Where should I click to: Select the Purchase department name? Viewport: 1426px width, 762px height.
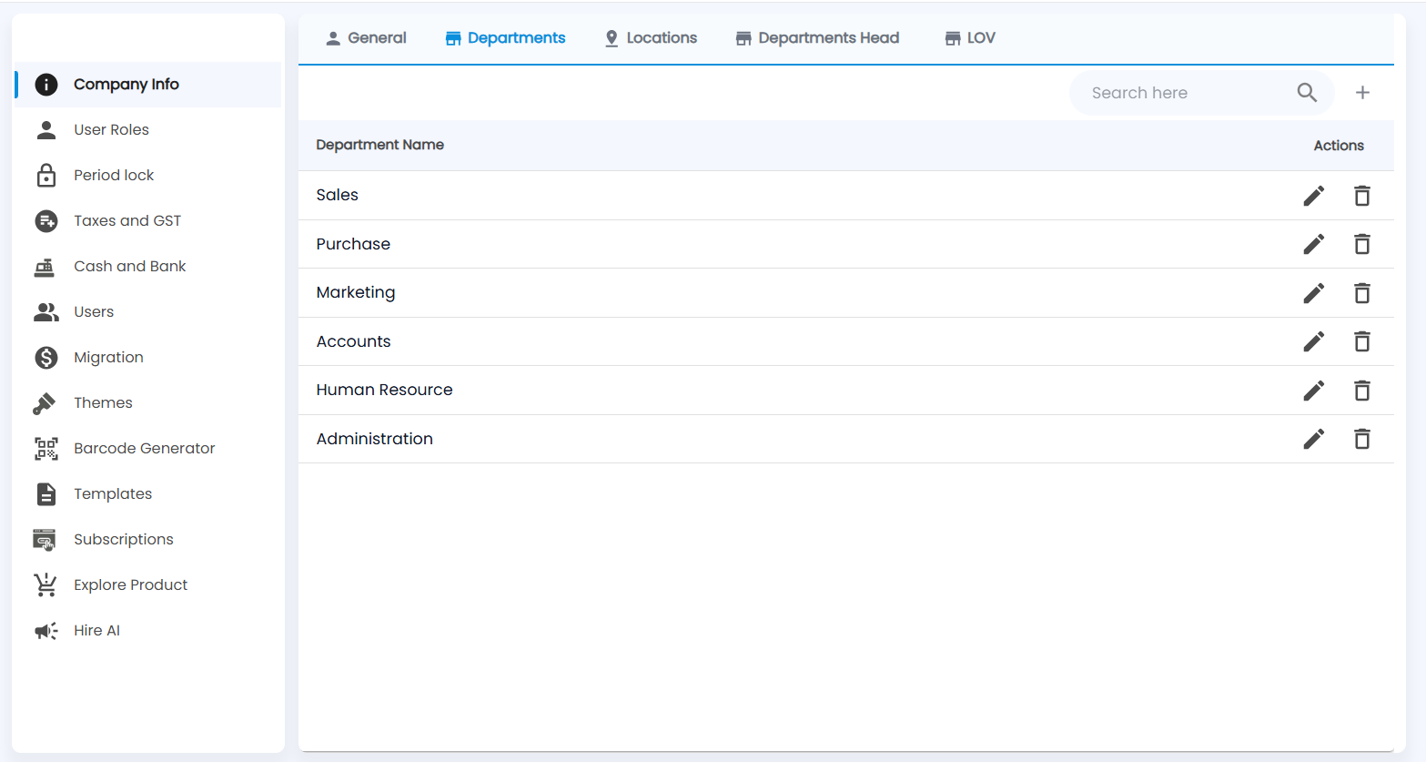[353, 244]
